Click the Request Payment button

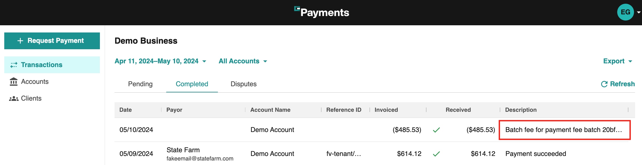52,41
